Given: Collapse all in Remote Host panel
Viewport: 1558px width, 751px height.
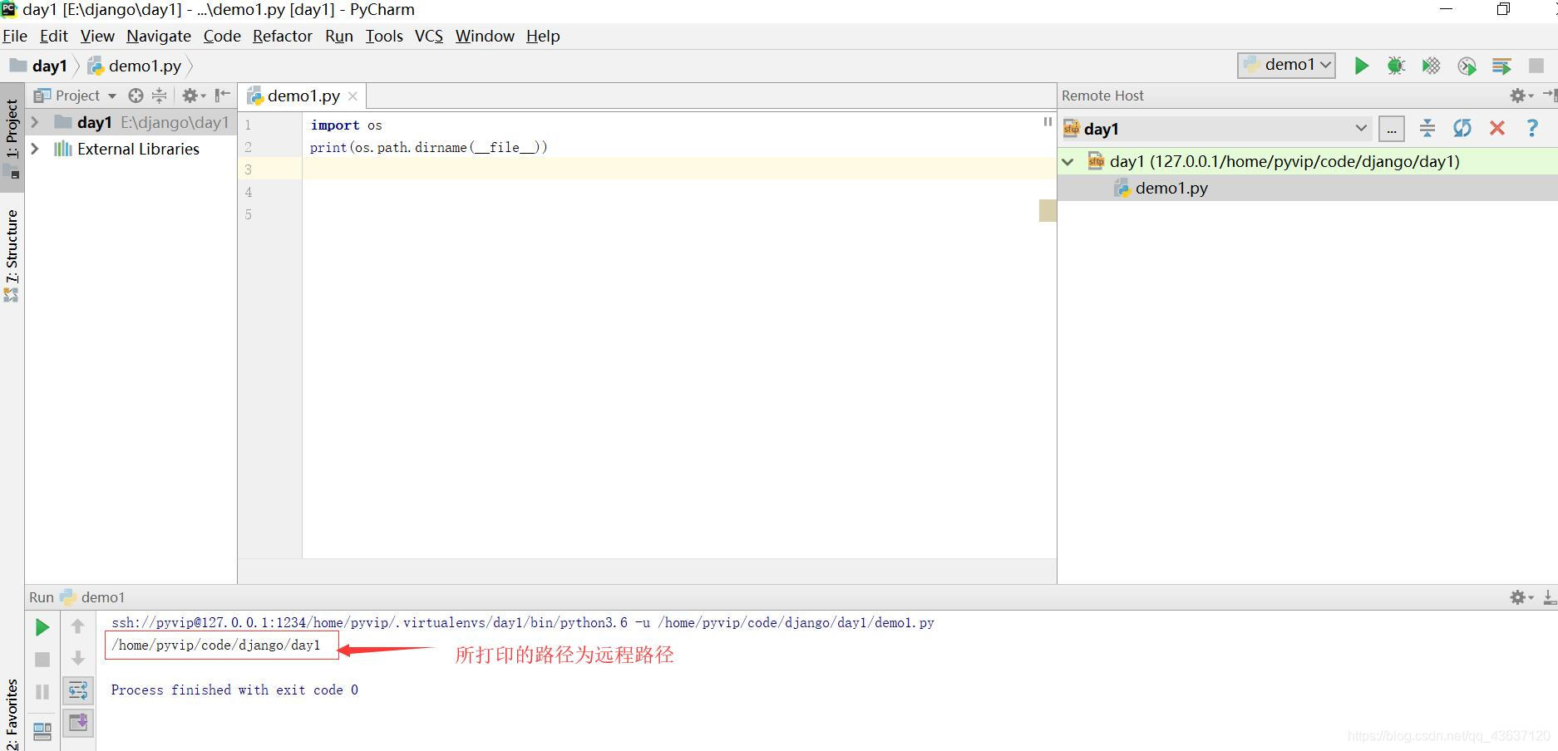Looking at the screenshot, I should pos(1427,128).
